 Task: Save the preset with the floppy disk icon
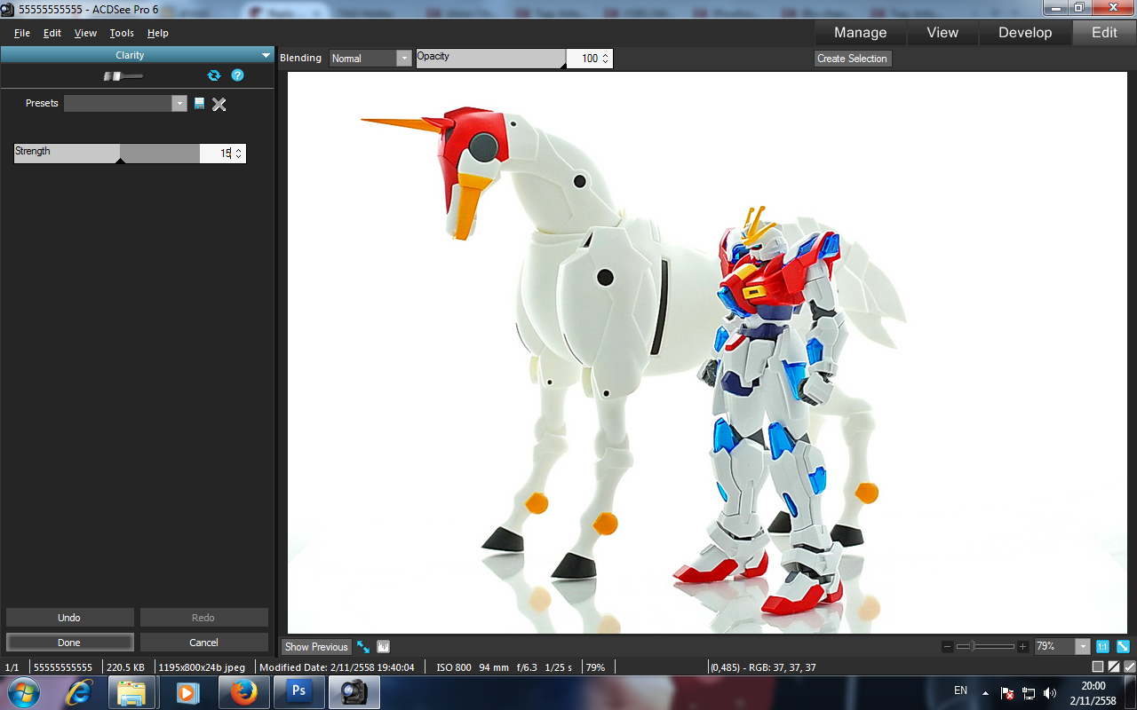[x=199, y=103]
